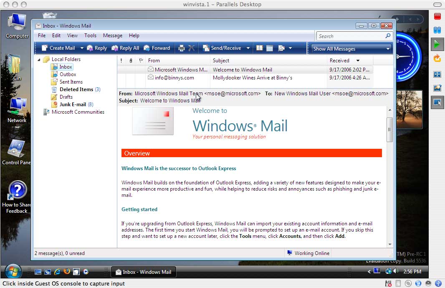Click the preview pane scrollbar thumb
Screen dimensions: 445x288
390,129
